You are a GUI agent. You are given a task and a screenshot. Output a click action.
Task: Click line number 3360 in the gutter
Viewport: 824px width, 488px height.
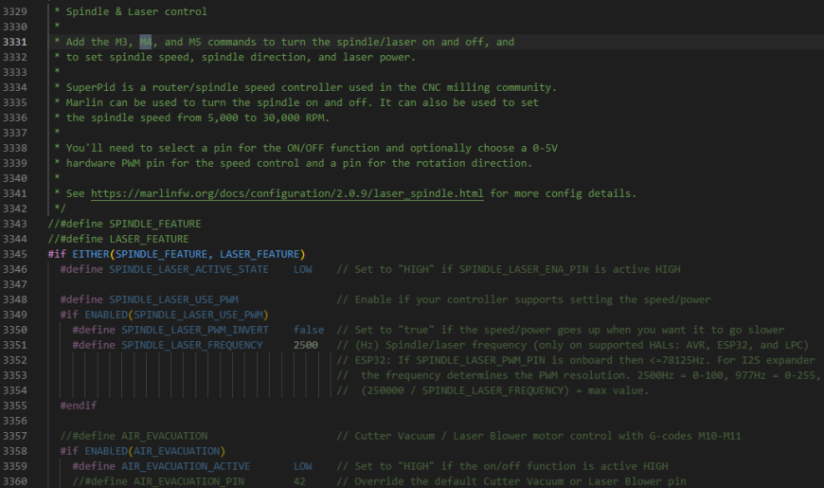click(20, 481)
